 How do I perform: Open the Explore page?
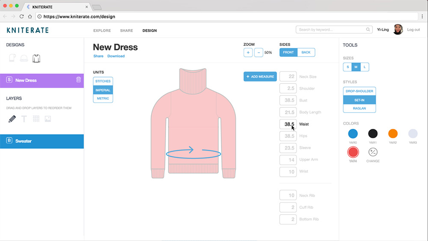(x=102, y=30)
